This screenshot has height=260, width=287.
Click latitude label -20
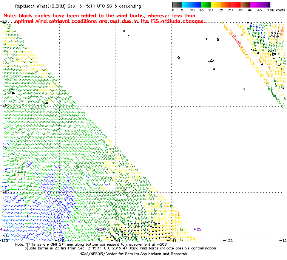coord(3,22)
